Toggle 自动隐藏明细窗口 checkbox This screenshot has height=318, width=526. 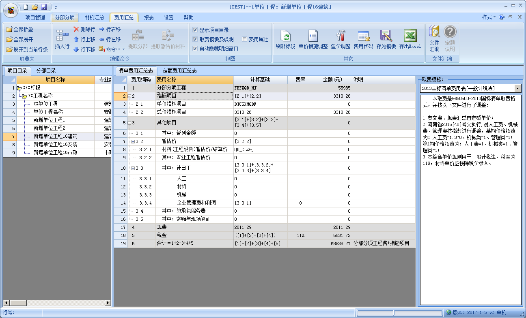coord(195,49)
